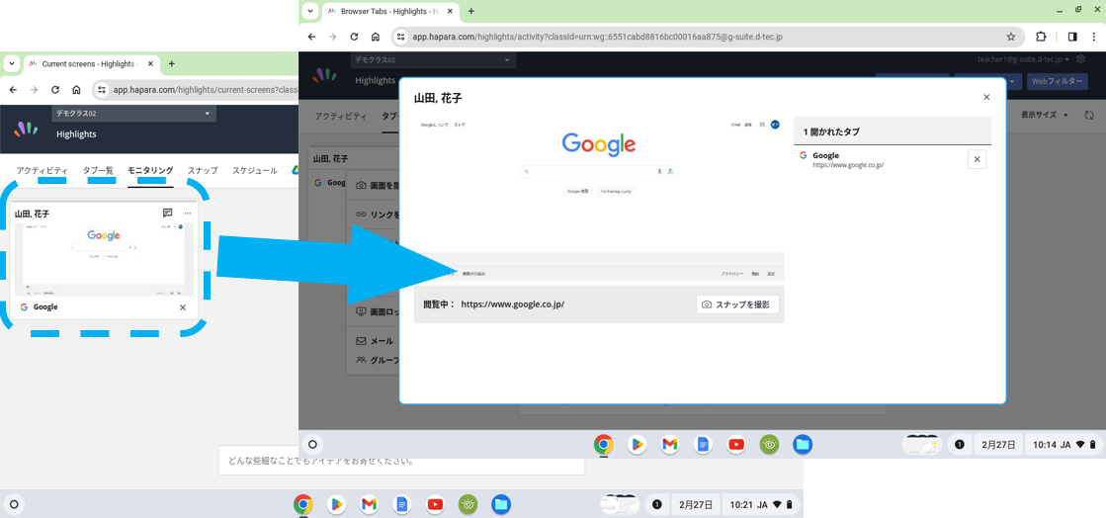Image resolution: width=1106 pixels, height=518 pixels.
Task: Open launcher circle in right window shelf
Action: click(312, 445)
